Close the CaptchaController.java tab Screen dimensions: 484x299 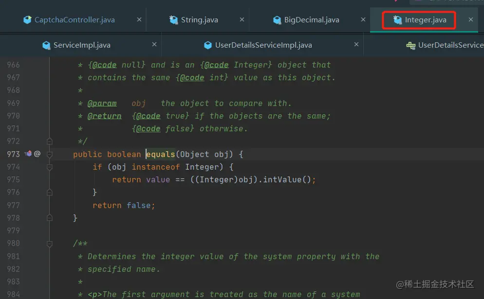tap(139, 19)
